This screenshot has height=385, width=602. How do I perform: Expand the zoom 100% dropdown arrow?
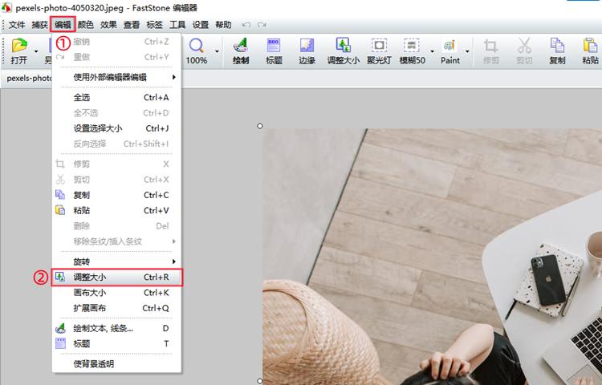coord(217,51)
